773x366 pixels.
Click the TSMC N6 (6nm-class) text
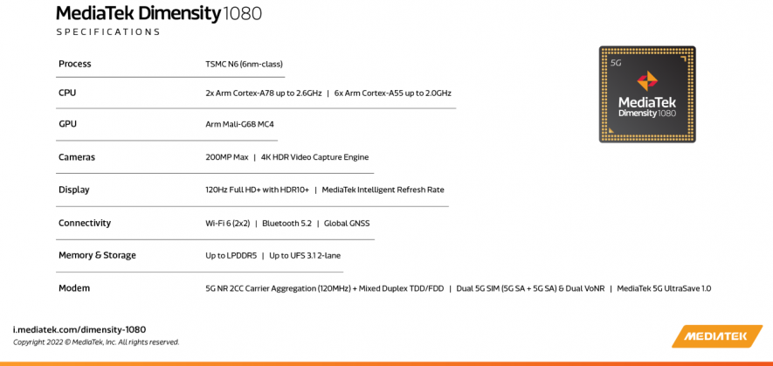tap(244, 64)
